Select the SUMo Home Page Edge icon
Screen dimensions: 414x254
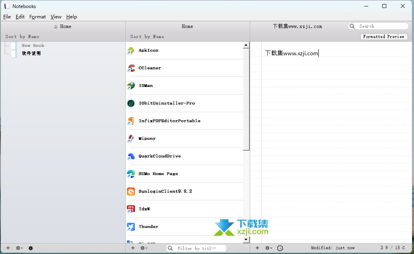tap(131, 174)
